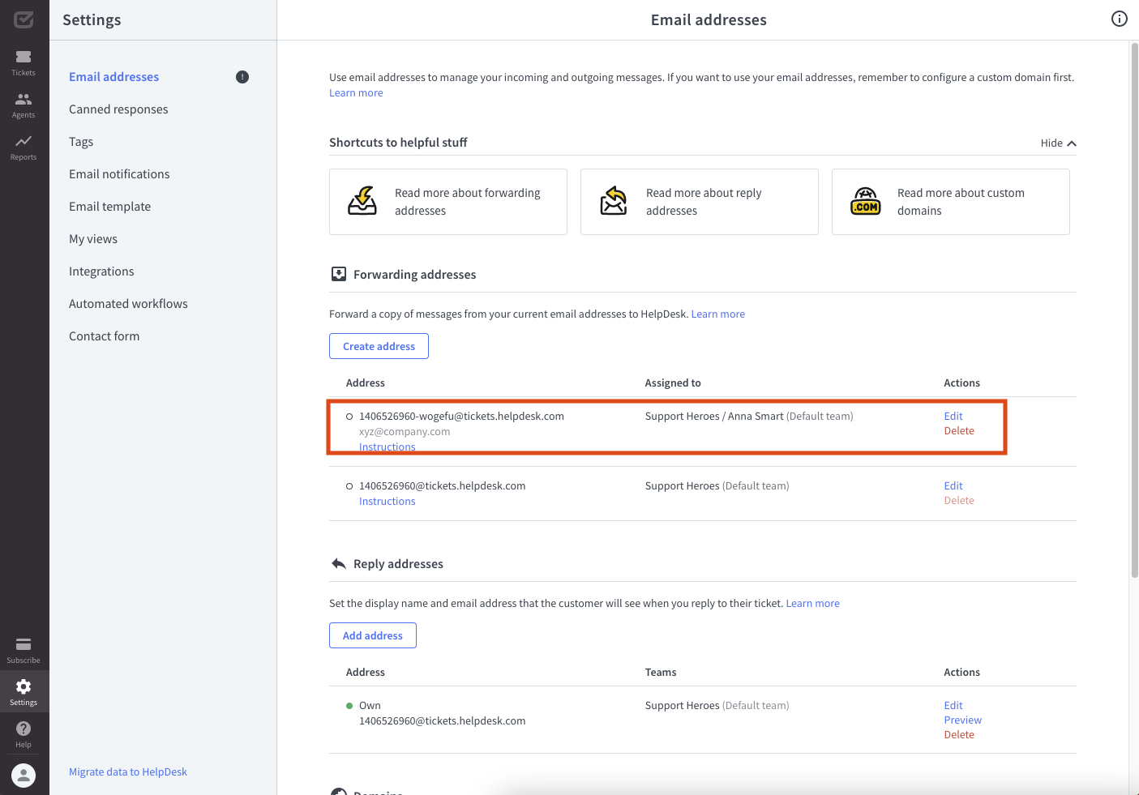This screenshot has height=795, width=1139.
Task: Click the info icon beside page title
Action: tap(1119, 19)
